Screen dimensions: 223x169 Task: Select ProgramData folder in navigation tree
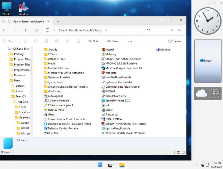[x=19, y=70]
